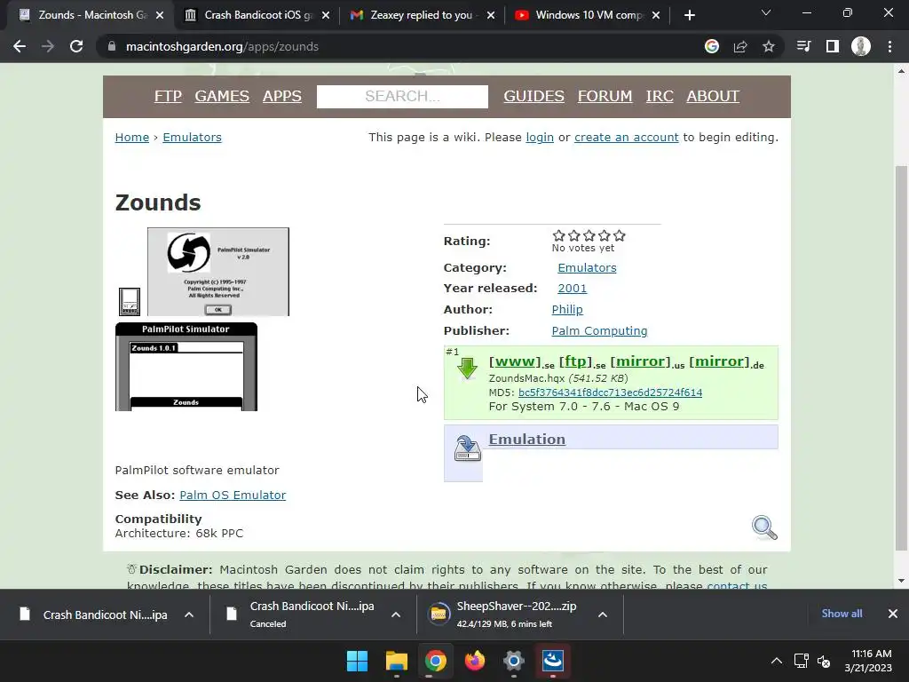Toggle the browser side panel
This screenshot has width=909, height=682.
[x=833, y=46]
